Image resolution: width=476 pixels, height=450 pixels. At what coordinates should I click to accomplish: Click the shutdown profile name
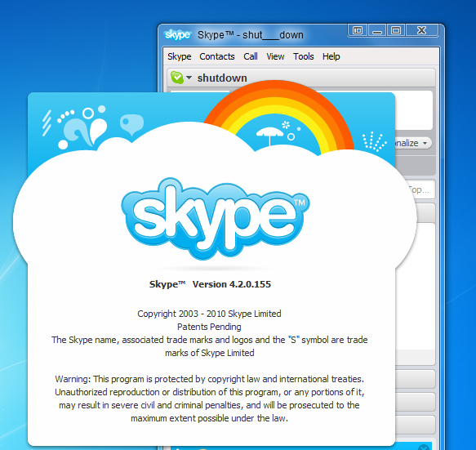click(x=222, y=78)
